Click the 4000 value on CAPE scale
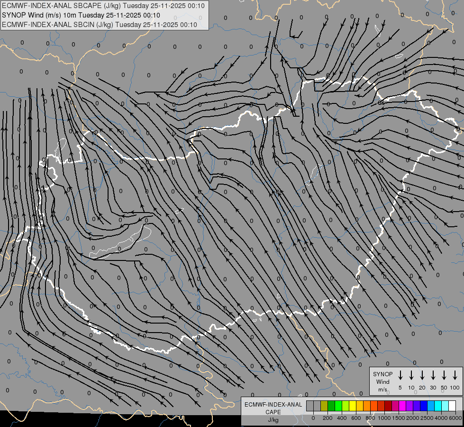The height and width of the screenshot is (427, 464). click(441, 418)
